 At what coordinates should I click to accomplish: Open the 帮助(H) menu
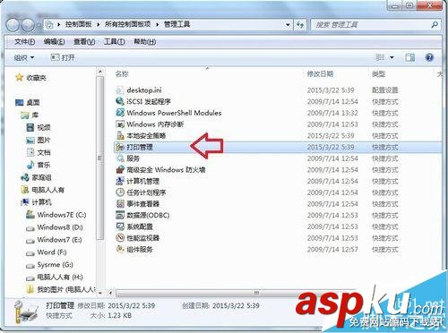point(144,42)
